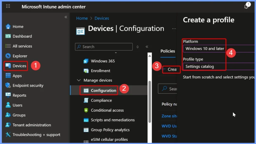Open Endpoint security in sidebar
This screenshot has height=144, width=256.
tap(28, 85)
